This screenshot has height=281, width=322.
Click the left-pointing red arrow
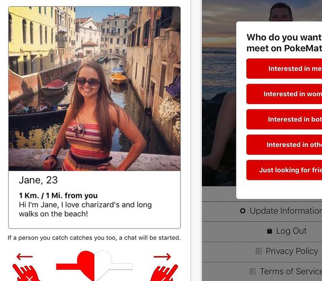coord(25,256)
